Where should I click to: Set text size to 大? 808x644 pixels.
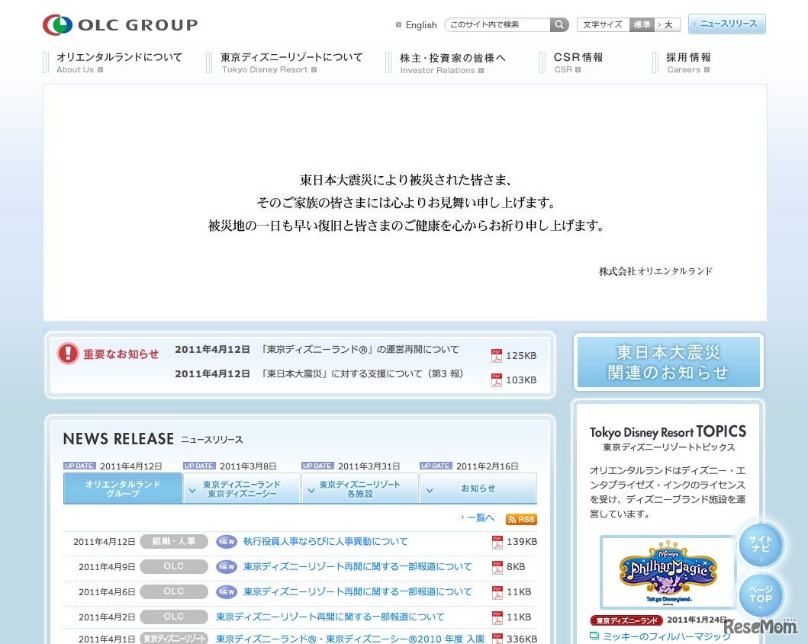668,24
